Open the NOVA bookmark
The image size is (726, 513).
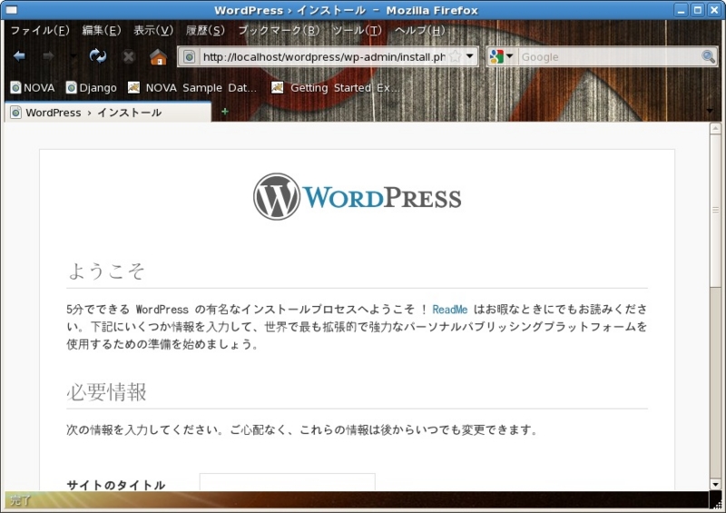(33, 87)
